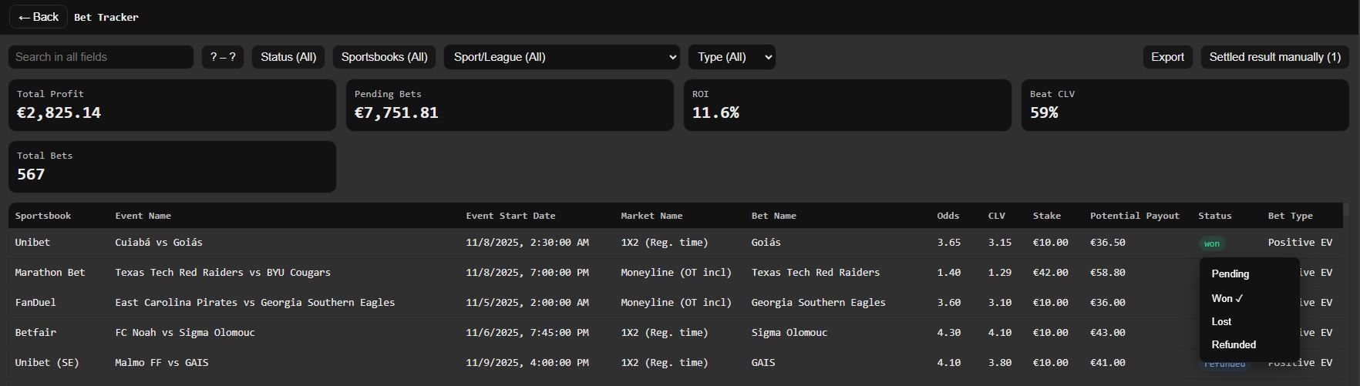This screenshot has width=1360, height=386.
Task: Open the date range "? – ?" filter
Action: (x=223, y=57)
